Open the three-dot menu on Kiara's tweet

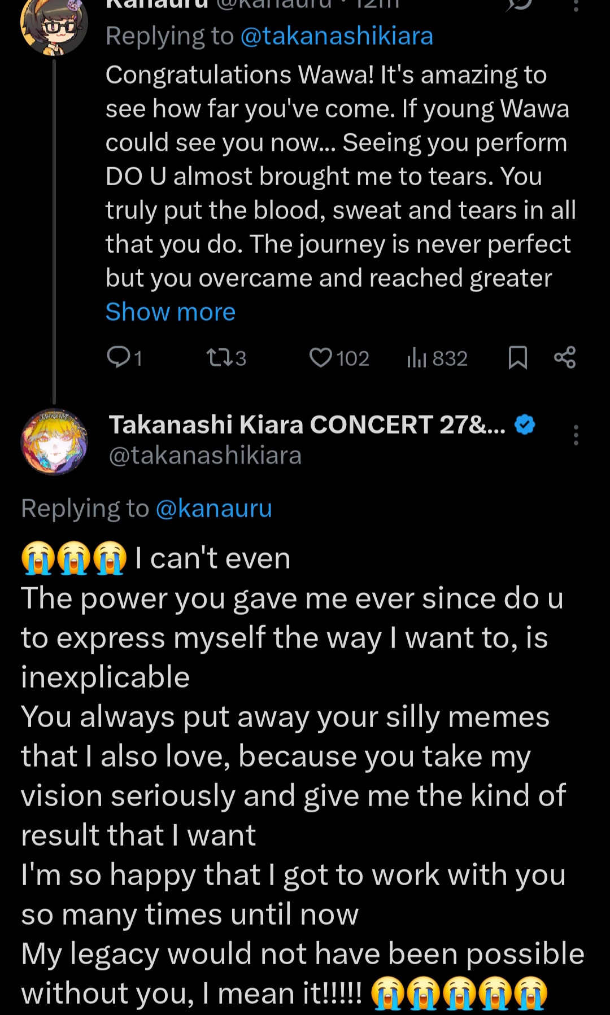click(x=576, y=435)
